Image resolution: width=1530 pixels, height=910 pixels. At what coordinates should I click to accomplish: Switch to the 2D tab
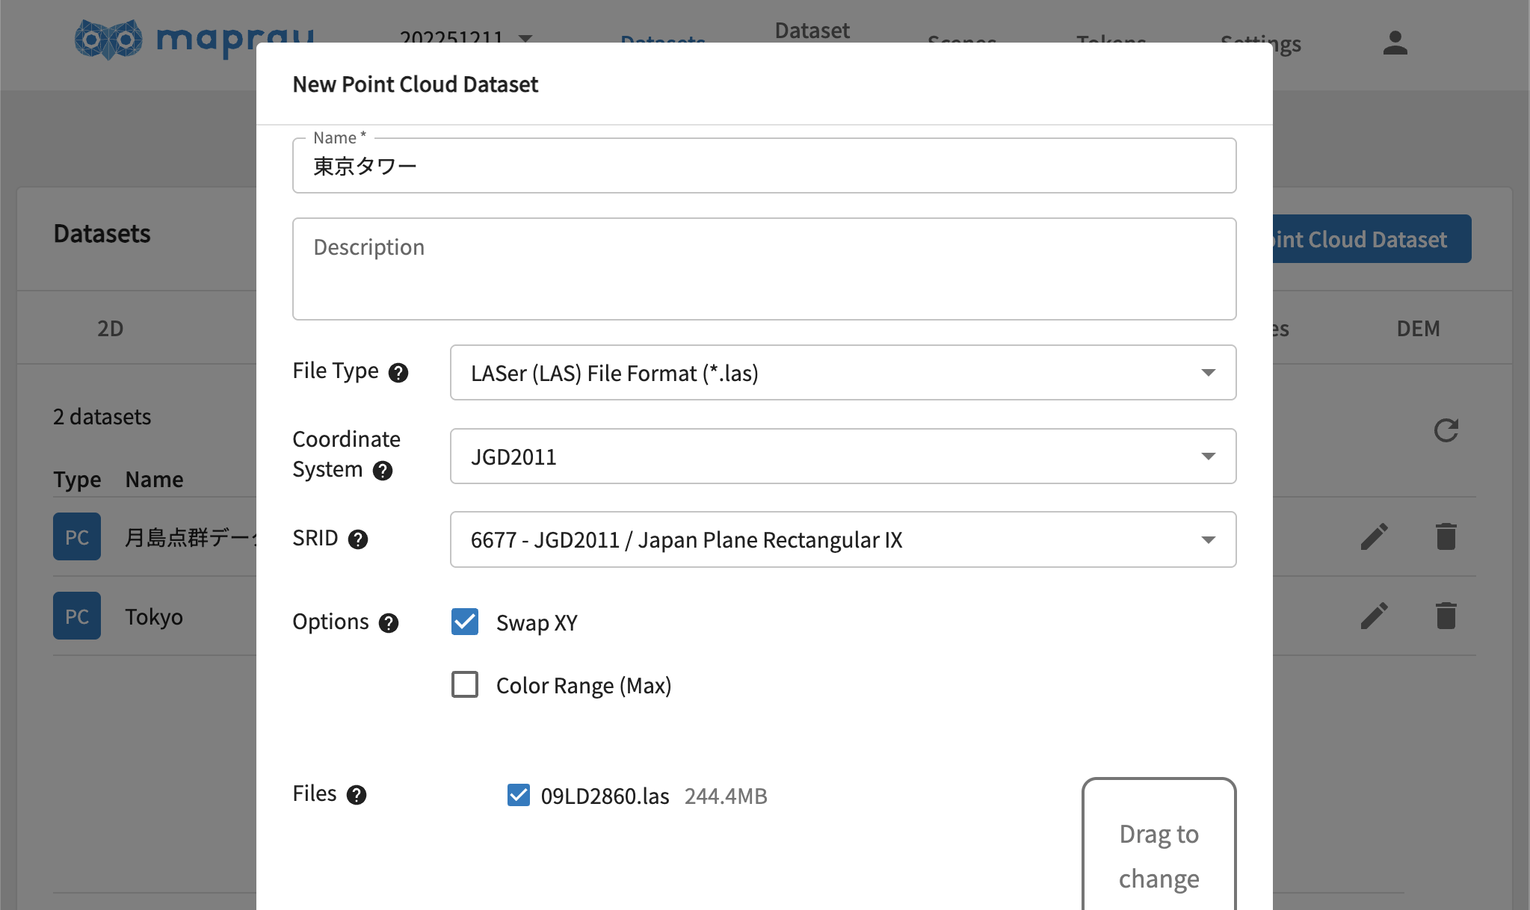point(110,329)
